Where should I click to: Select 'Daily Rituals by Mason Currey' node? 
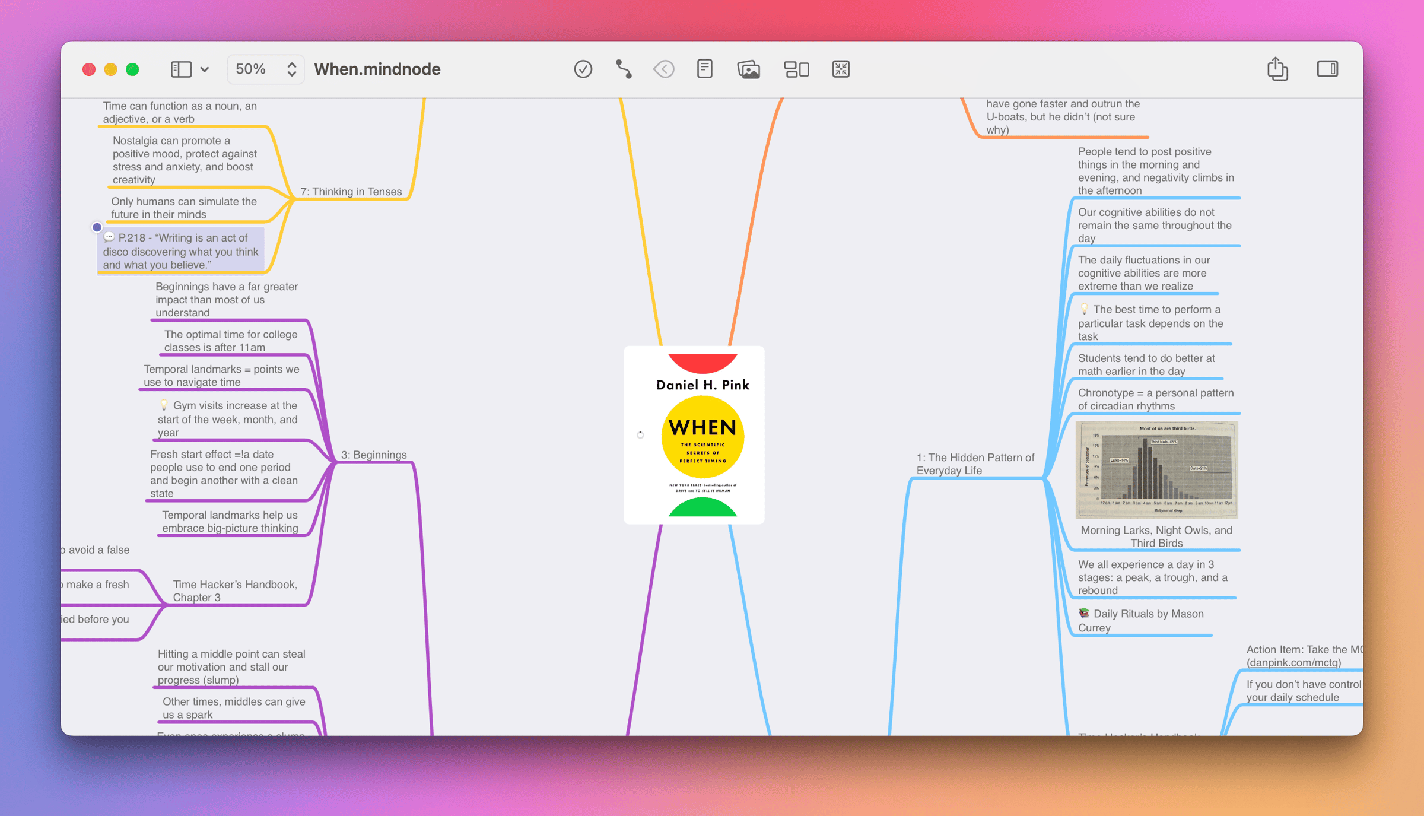[1141, 620]
